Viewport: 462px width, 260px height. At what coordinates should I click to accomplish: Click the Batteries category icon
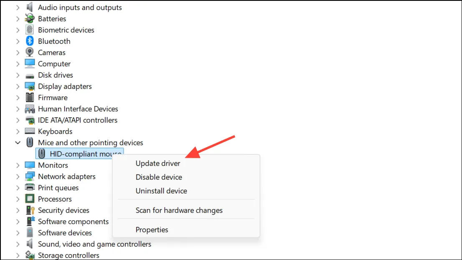click(30, 18)
